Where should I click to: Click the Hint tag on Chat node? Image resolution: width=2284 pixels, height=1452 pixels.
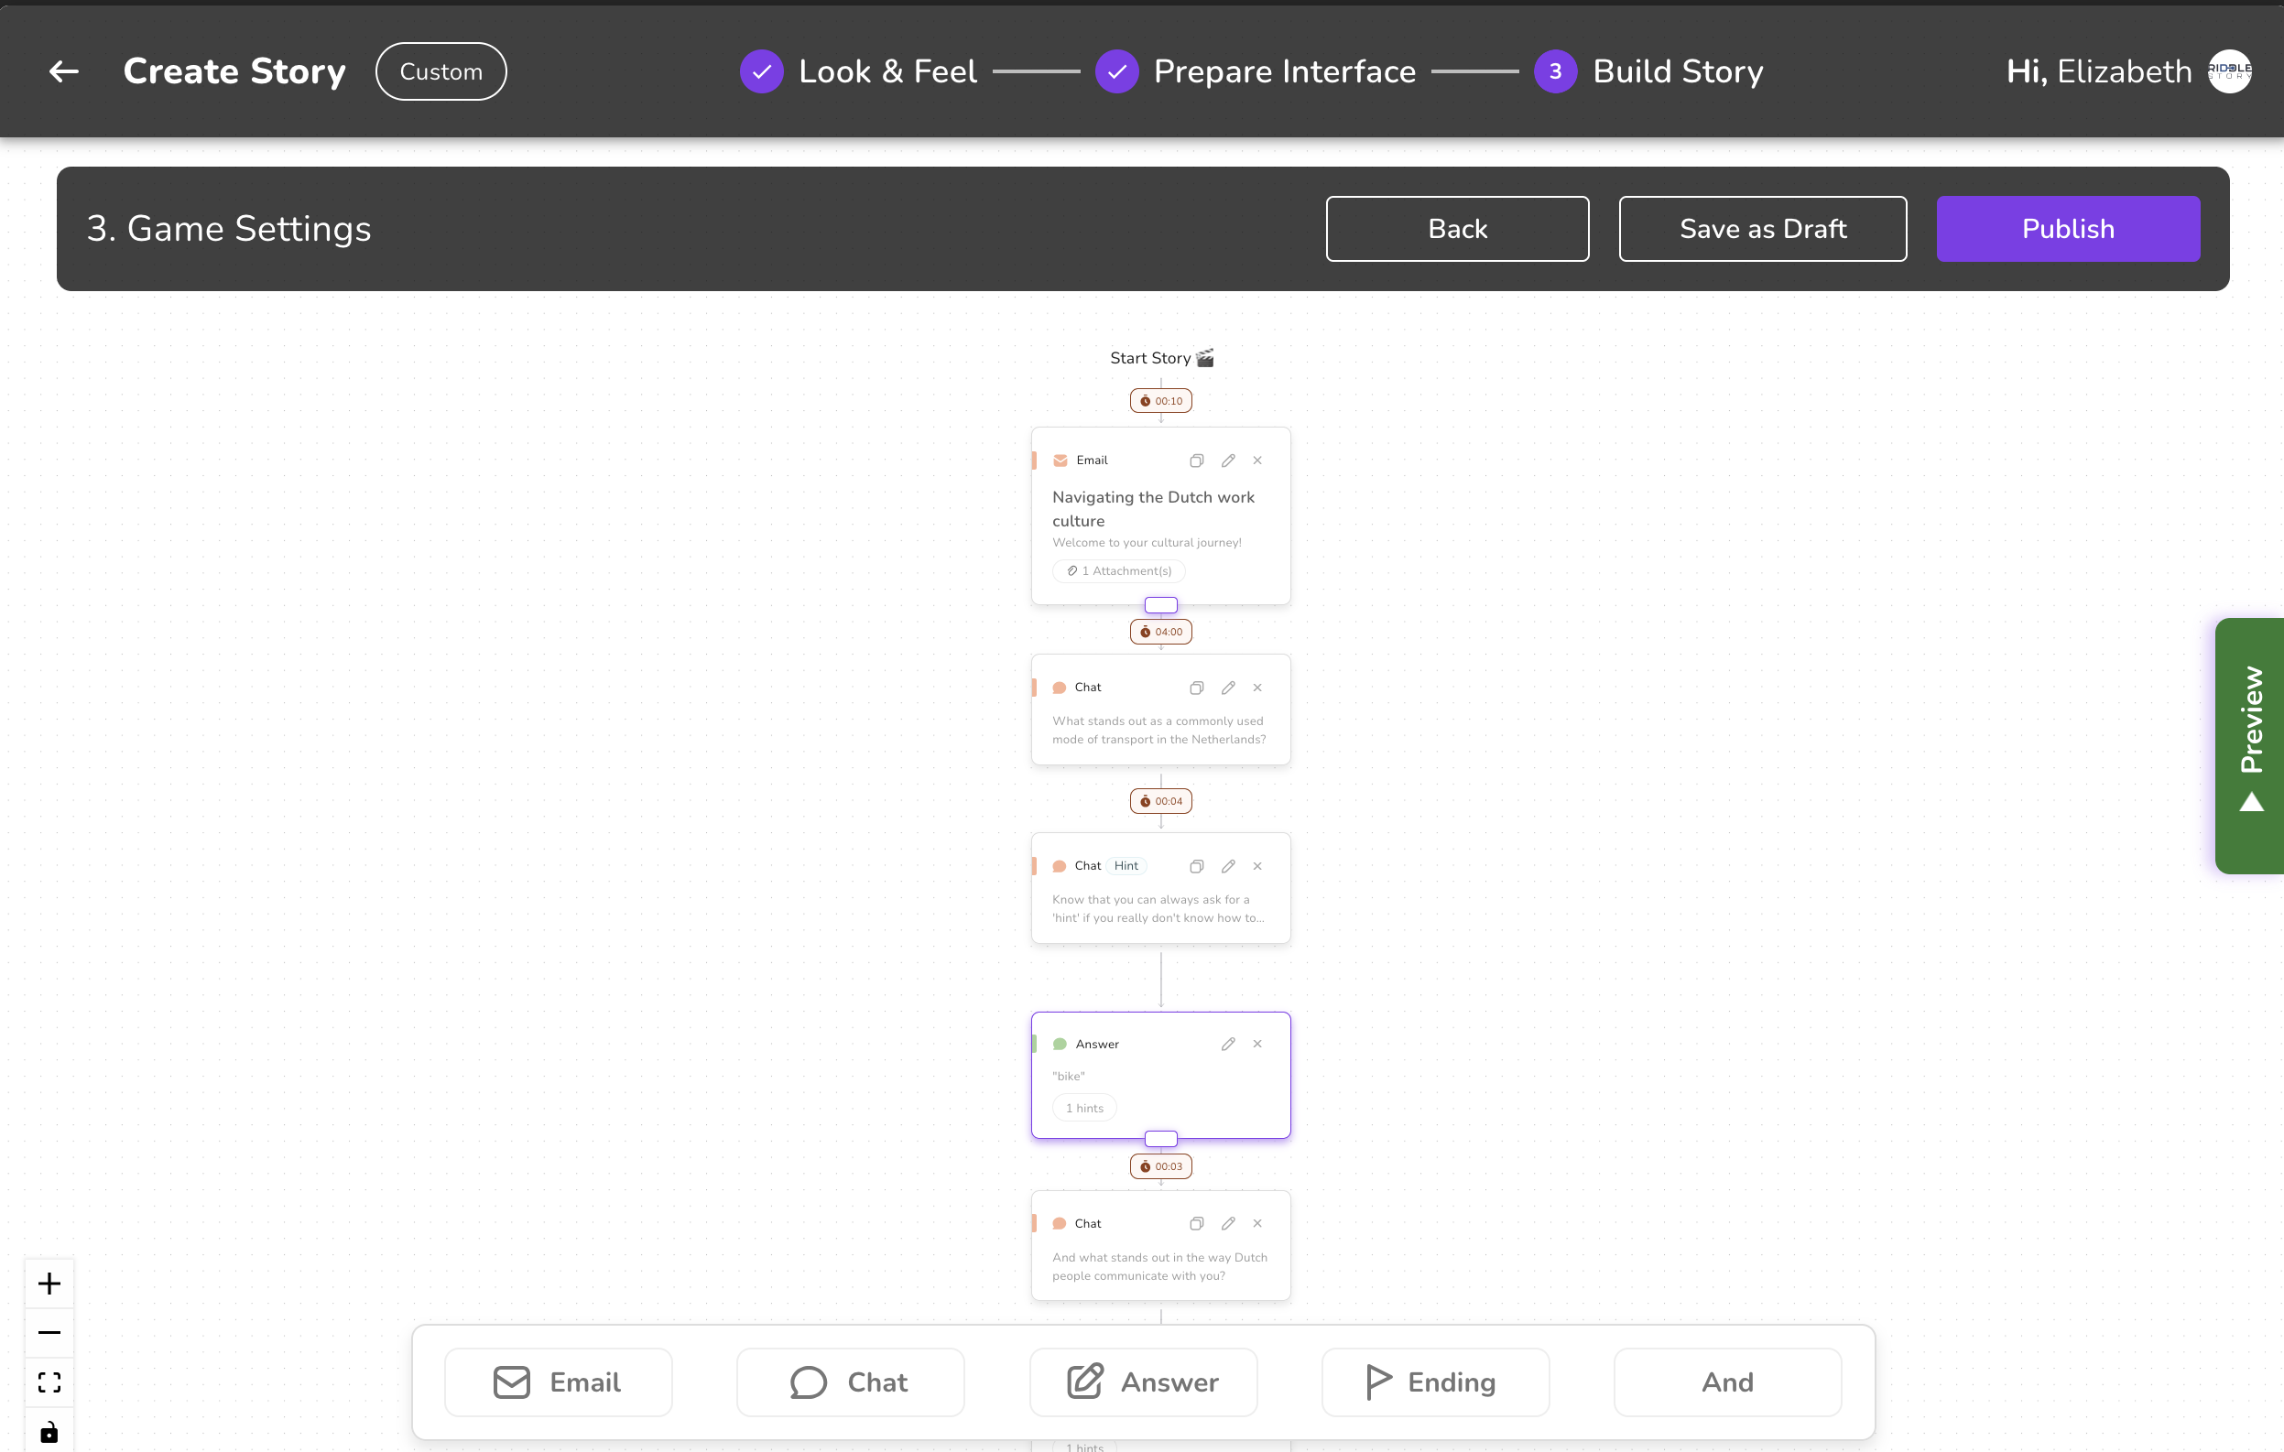coord(1126,866)
